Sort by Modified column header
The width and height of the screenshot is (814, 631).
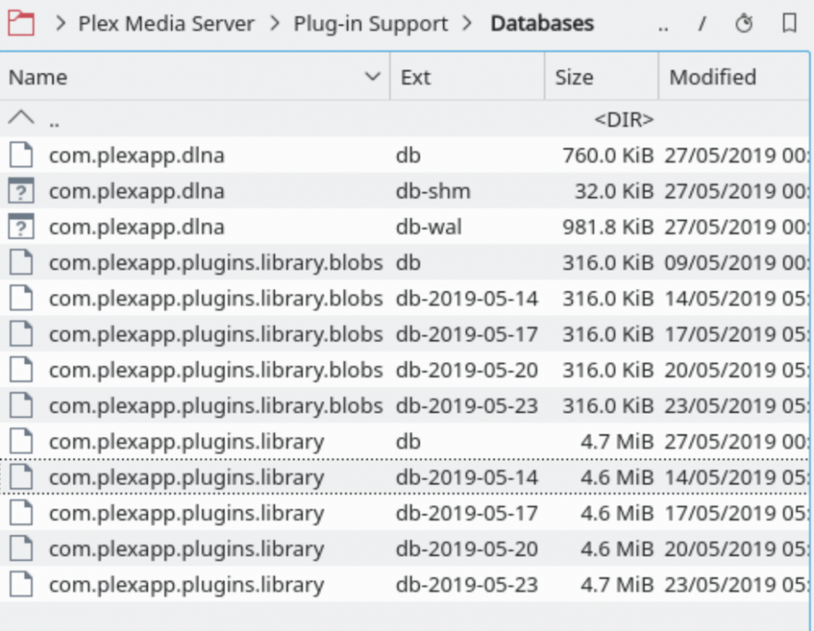[733, 77]
